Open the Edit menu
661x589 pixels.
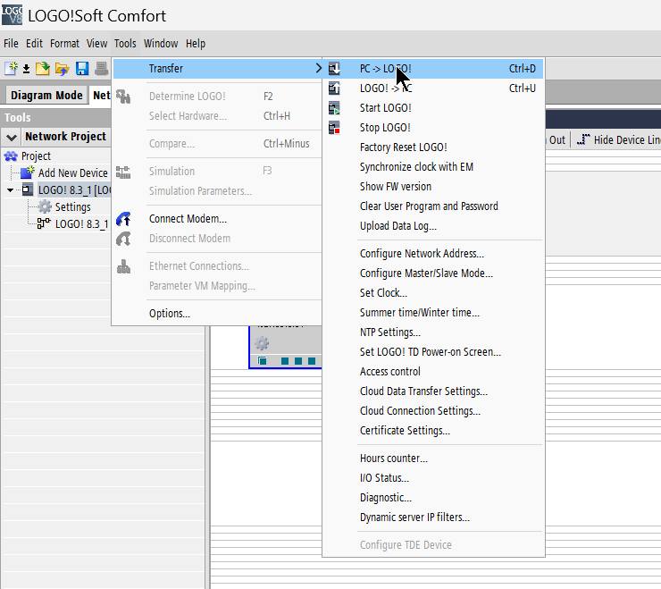34,44
